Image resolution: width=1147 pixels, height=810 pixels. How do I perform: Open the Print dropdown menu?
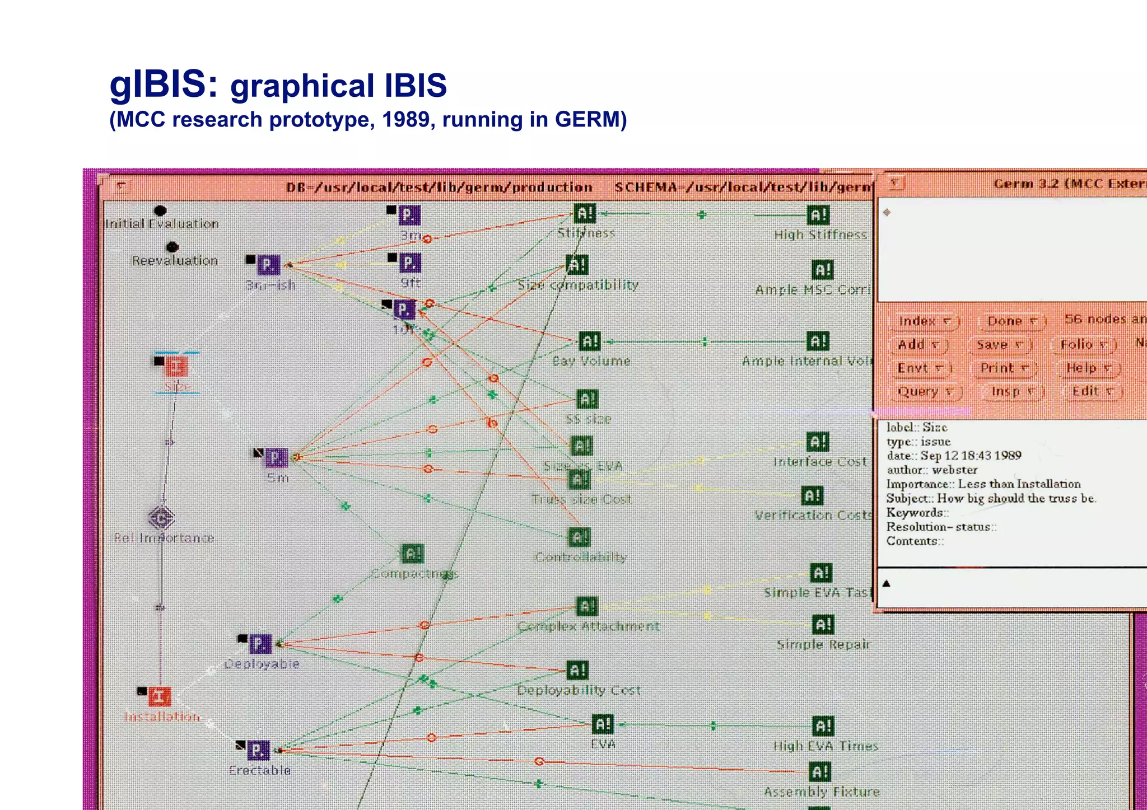click(x=1005, y=368)
